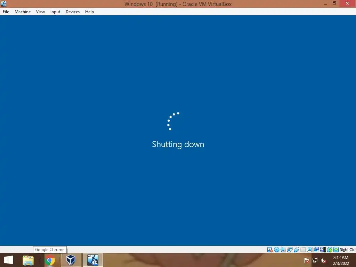Close the VirtualBox VM window
This screenshot has height=267, width=356.
347,3
